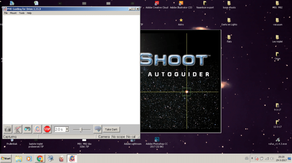Open Windows Explorer from the taskbar
Viewport: 292px width, 163px height.
point(19,159)
